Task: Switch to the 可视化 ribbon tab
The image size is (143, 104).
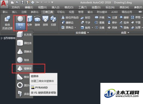Action: tap(61, 12)
